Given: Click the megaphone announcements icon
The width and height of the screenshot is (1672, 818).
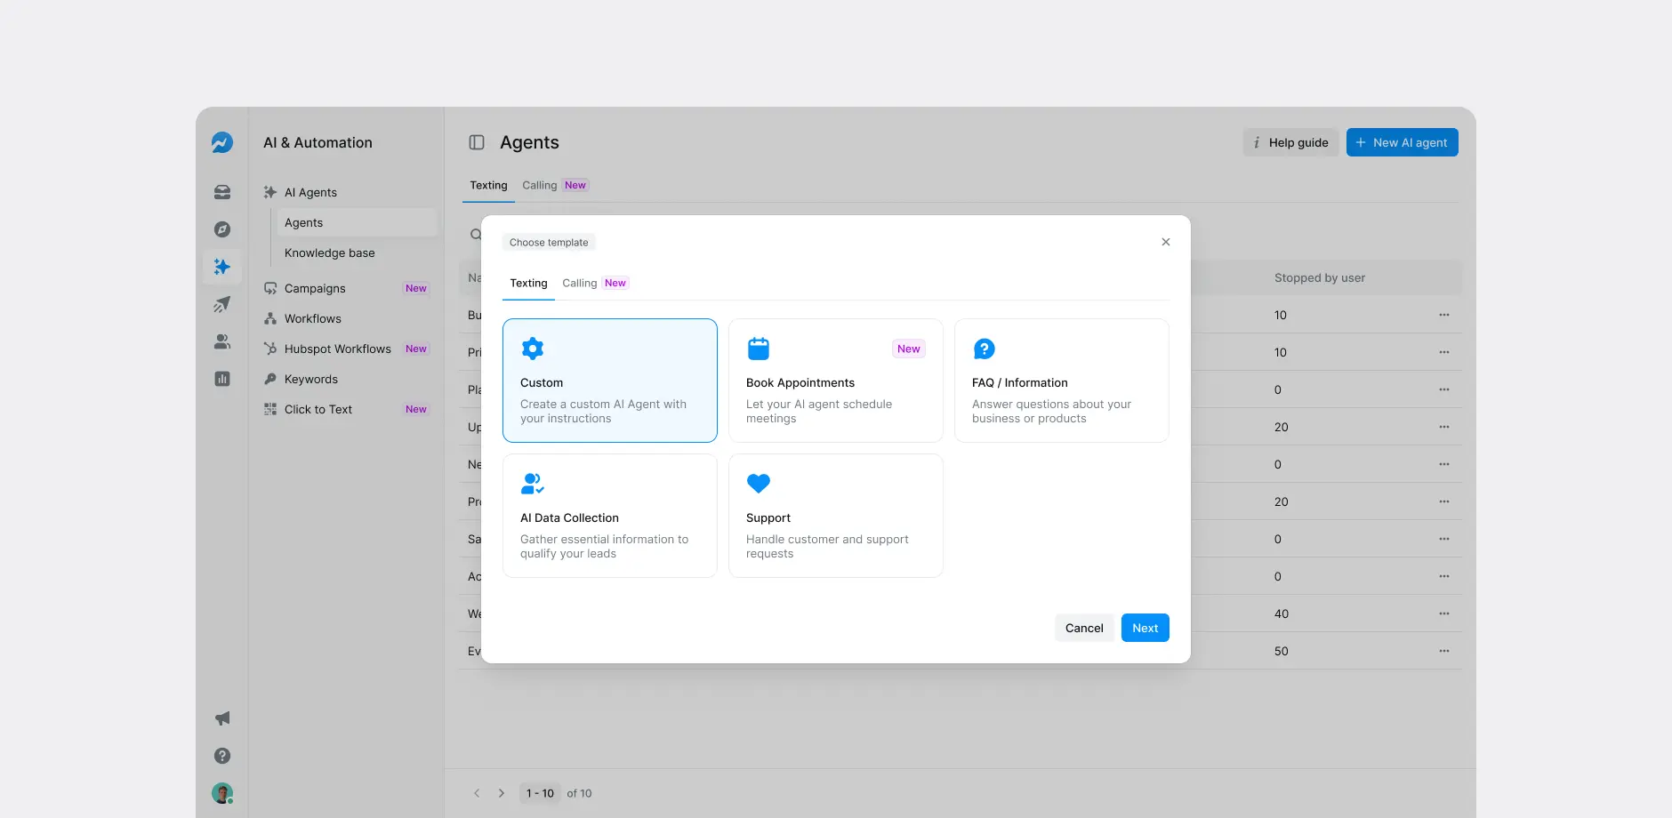Looking at the screenshot, I should [x=222, y=718].
